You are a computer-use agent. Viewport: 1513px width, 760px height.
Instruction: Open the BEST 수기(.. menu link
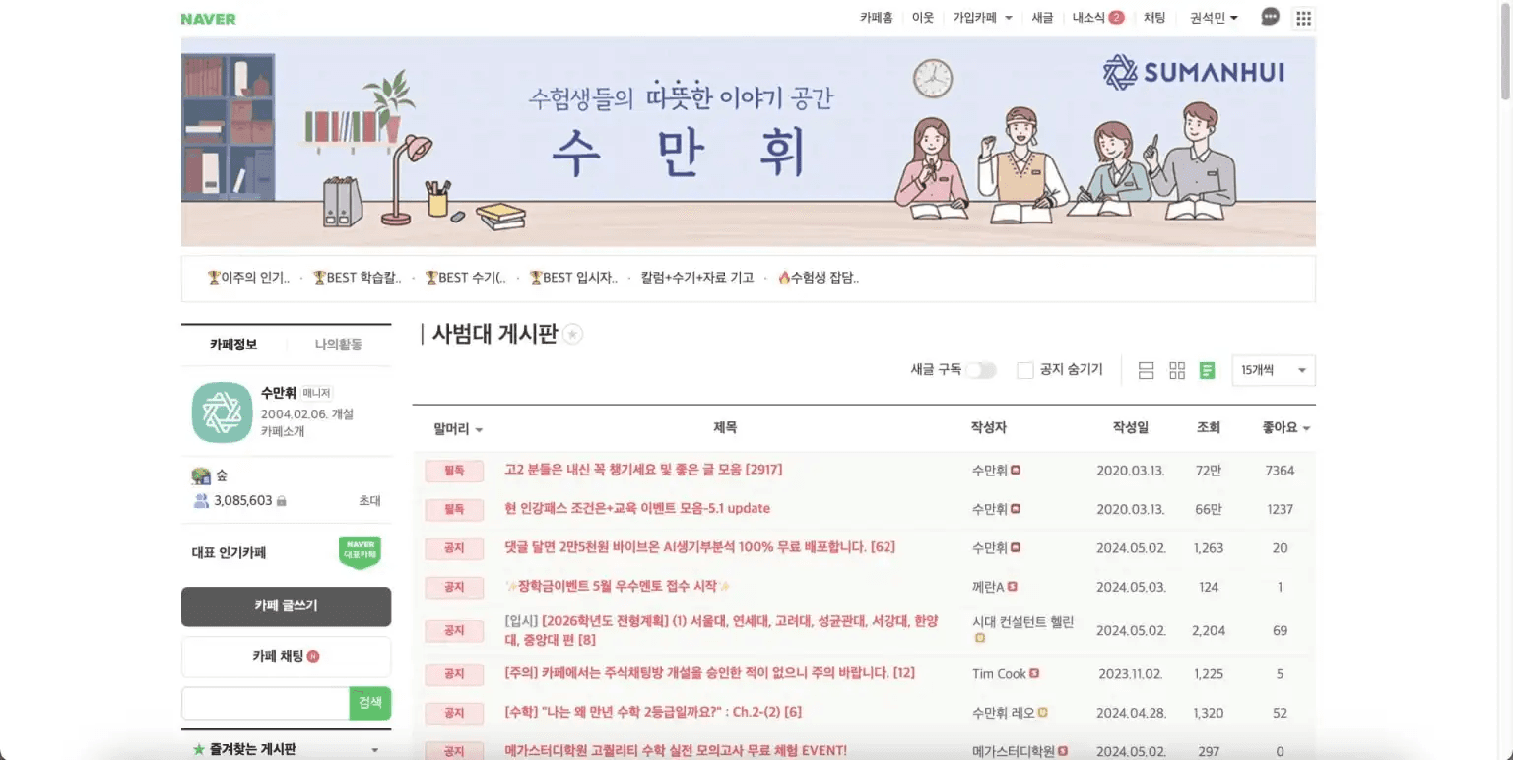tap(465, 278)
